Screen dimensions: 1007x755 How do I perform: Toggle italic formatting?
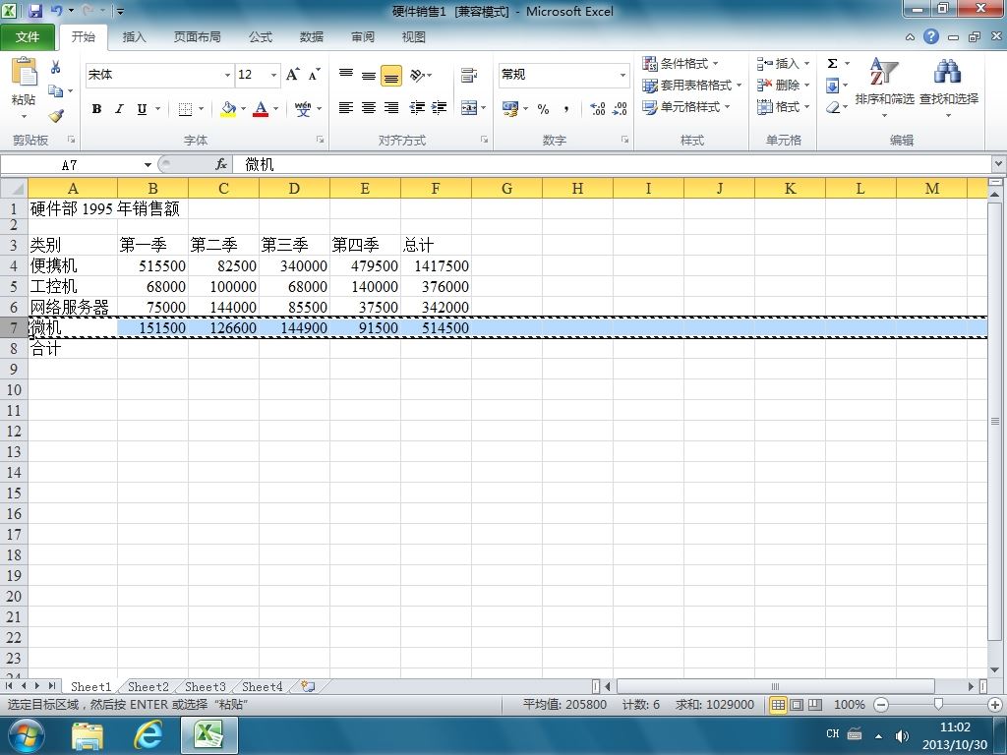click(x=119, y=109)
